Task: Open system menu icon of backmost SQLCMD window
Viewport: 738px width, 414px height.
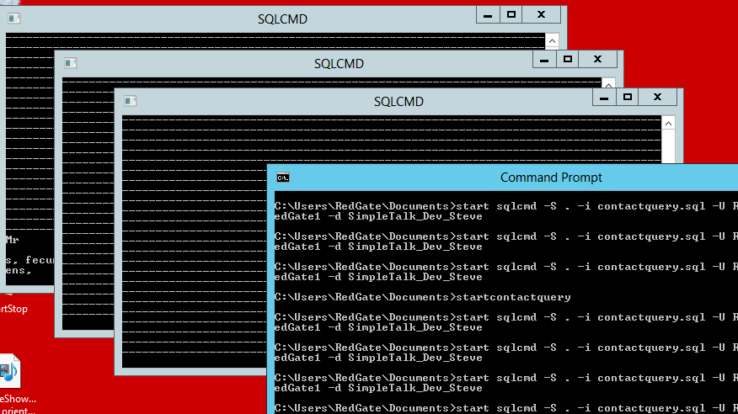Action: 13,17
